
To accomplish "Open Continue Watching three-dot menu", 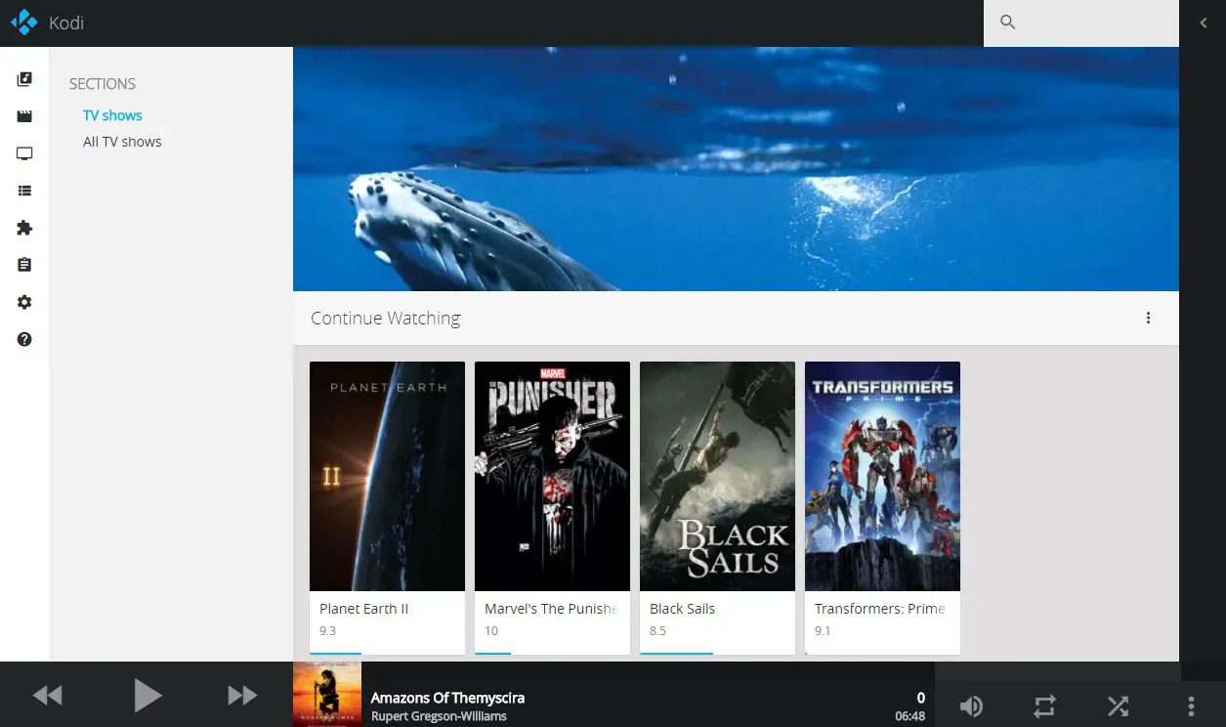I will coord(1148,318).
